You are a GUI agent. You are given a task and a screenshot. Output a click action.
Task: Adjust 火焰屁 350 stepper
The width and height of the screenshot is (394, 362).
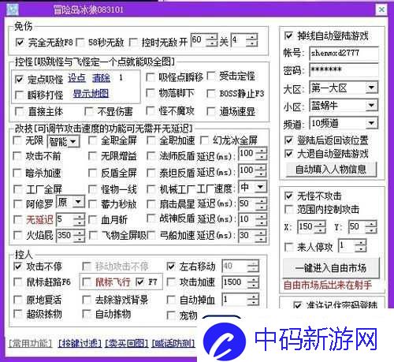pyautogui.click(x=79, y=236)
